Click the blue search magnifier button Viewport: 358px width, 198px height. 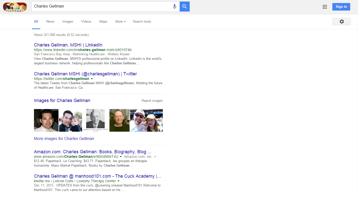[185, 7]
